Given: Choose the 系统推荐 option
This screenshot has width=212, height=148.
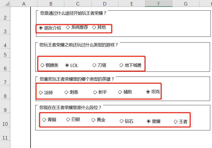Looking at the screenshot, I should [x=68, y=27].
